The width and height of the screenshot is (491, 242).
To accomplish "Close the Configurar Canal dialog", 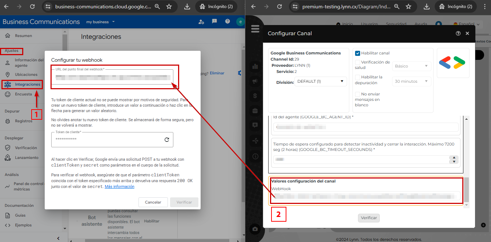I will [467, 33].
